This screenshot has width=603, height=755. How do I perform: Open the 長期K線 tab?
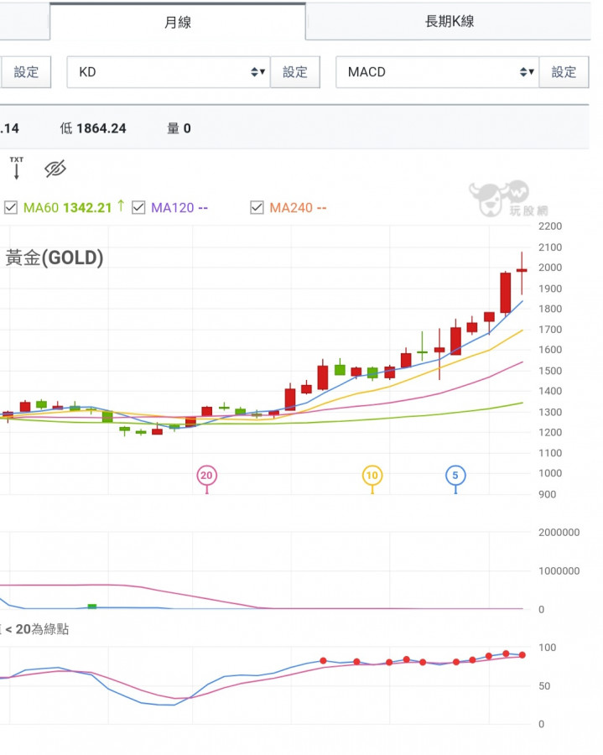click(x=450, y=22)
